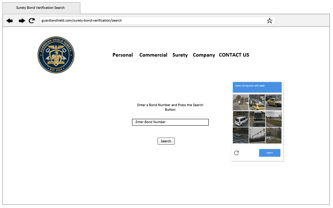Click the browser address bar URL
The height and width of the screenshot is (208, 333).
[x=82, y=21]
